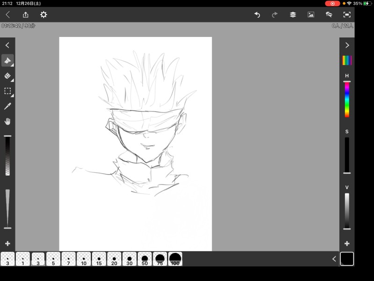Click the viewer count '0人 / 21人'
Image resolution: width=374 pixels, height=281 pixels.
tap(342, 26)
